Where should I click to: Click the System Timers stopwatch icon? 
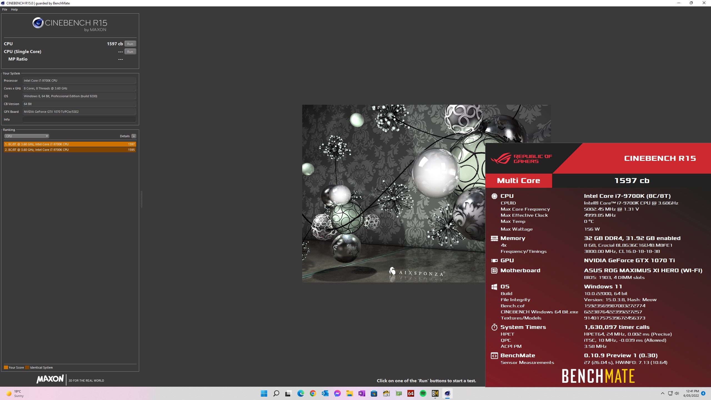click(x=494, y=327)
